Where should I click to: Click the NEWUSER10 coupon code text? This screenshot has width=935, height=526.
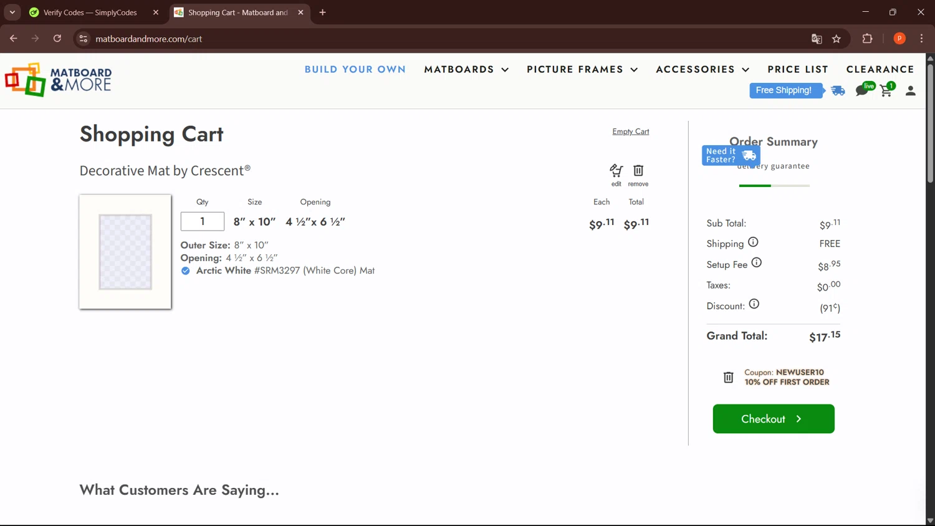pos(800,372)
